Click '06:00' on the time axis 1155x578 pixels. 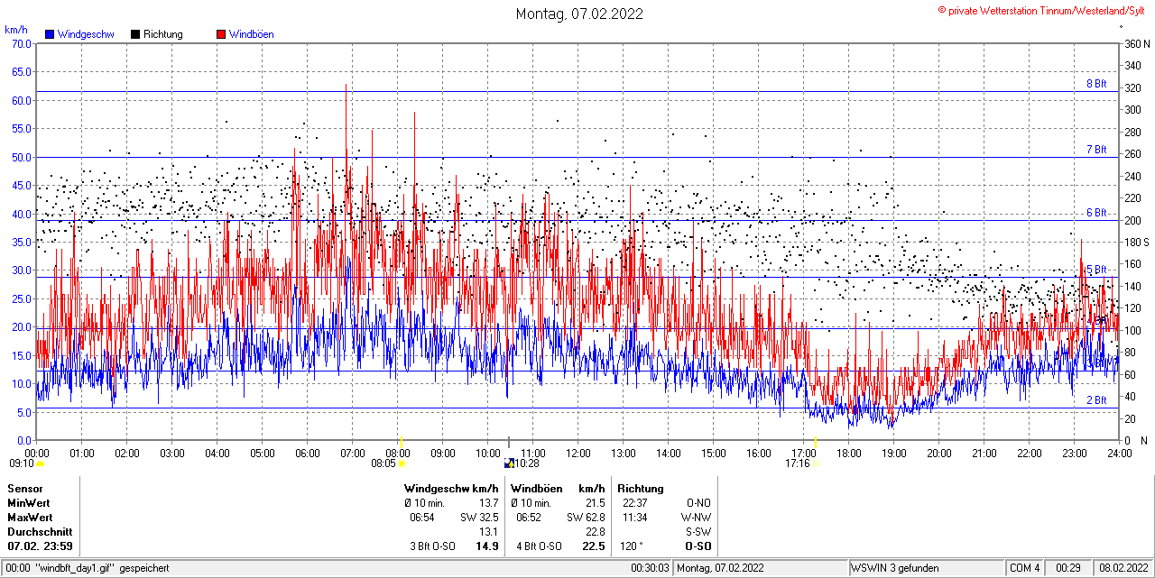click(308, 453)
